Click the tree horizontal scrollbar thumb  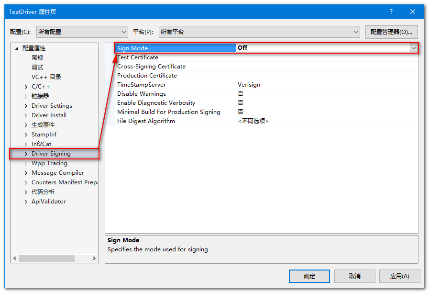coord(47,258)
